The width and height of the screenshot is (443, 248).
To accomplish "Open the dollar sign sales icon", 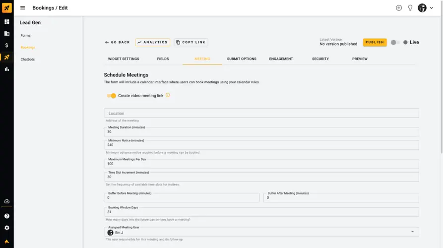I will (7, 45).
